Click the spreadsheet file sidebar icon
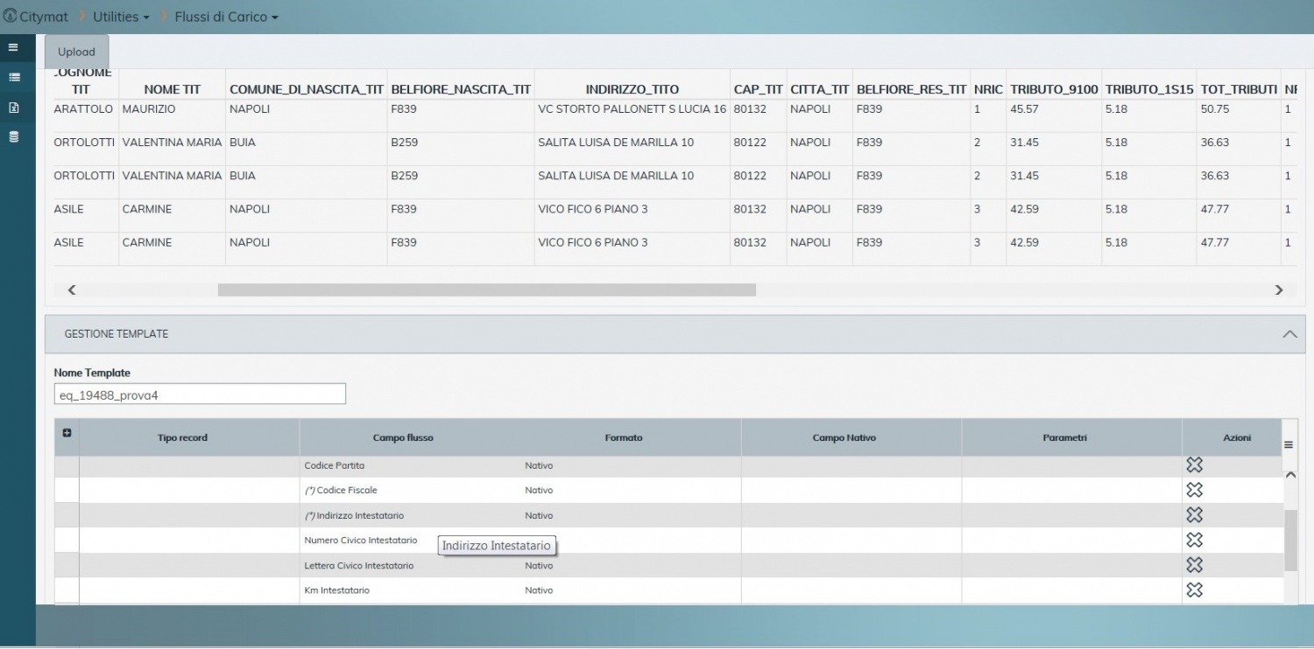 tap(14, 108)
